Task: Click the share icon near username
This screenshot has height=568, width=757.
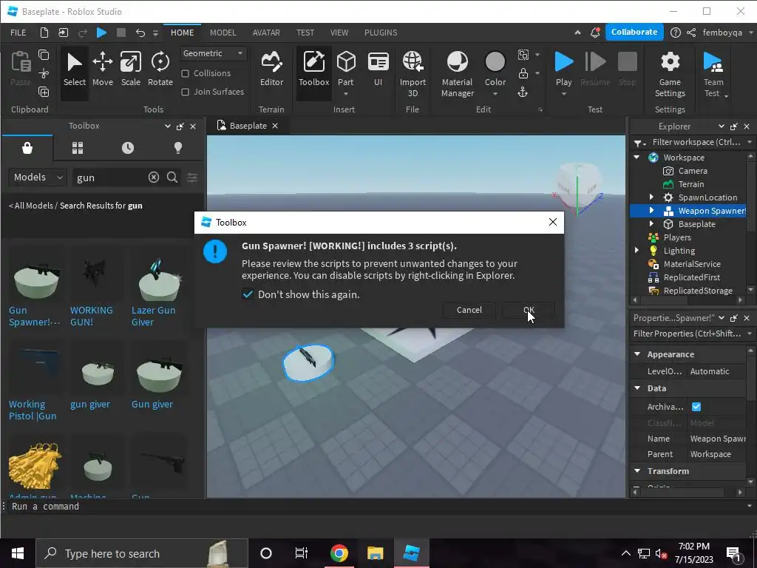Action: click(691, 33)
